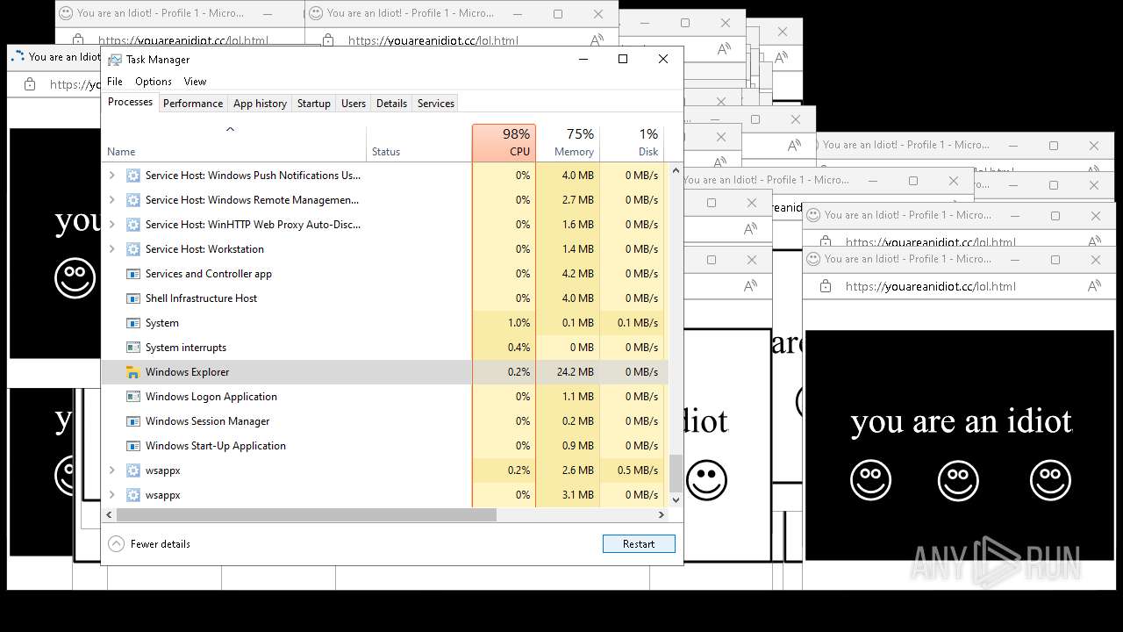Image resolution: width=1123 pixels, height=632 pixels.
Task: Click the scroll right arrow of process list
Action: [x=662, y=515]
